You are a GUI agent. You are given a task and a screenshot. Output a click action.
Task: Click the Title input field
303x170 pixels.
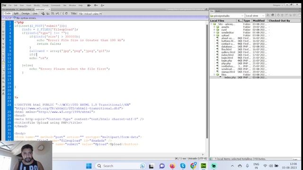tap(90, 14)
